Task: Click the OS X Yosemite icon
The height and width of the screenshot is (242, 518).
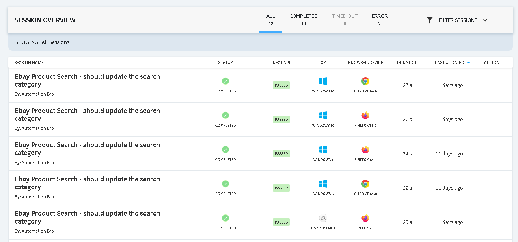Action: pos(323,218)
